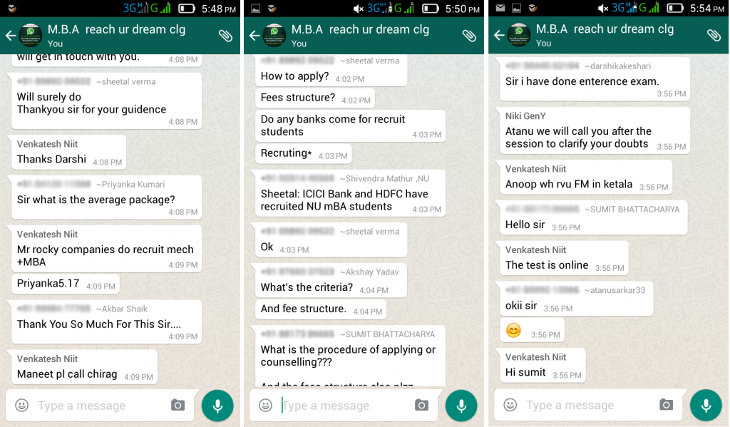Select the 'Anoop wh rvu FM in ketala' message

tap(586, 178)
